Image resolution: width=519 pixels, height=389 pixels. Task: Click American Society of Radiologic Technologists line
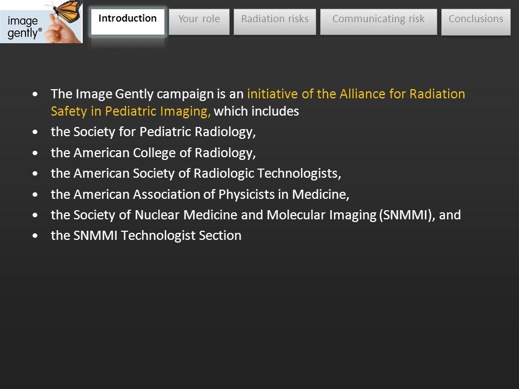[196, 173]
